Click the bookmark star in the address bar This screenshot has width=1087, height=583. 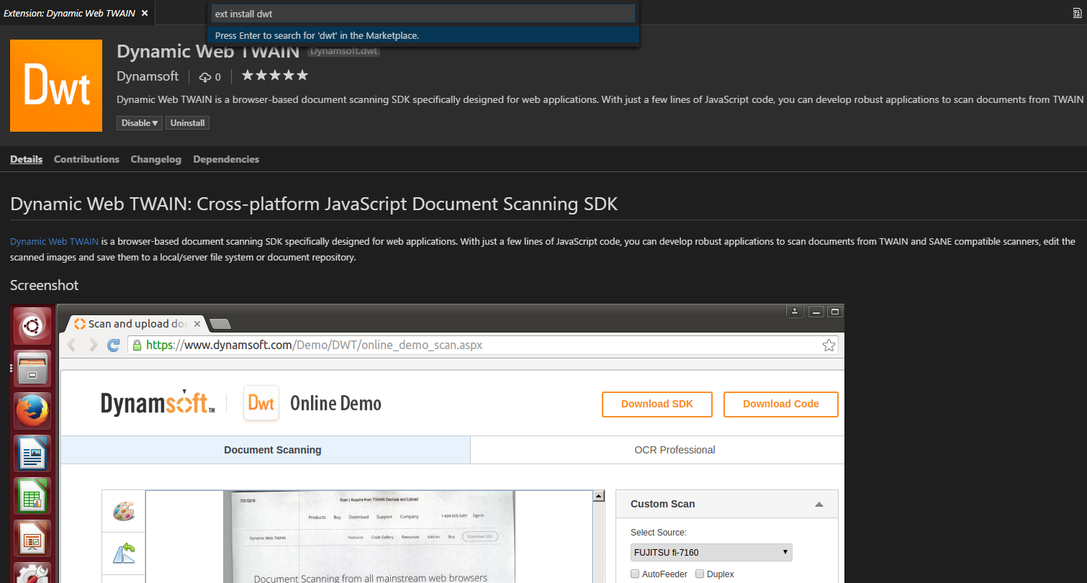coord(829,345)
